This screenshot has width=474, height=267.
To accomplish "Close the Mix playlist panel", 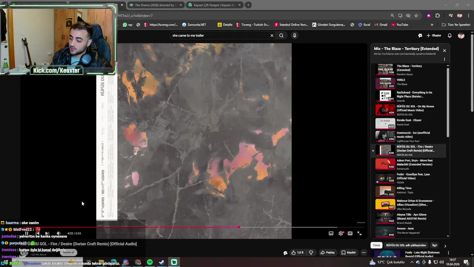I will point(444,50).
